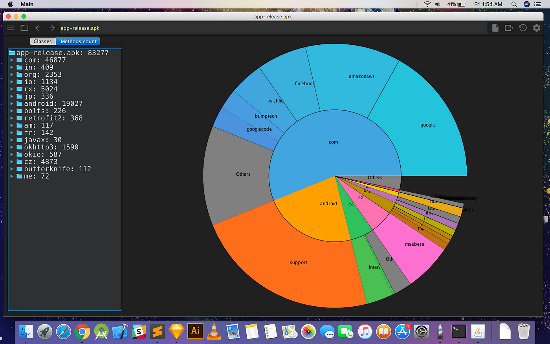Viewport: 550px width, 344px height.
Task: Go back with the left arrow
Action: click(x=38, y=28)
